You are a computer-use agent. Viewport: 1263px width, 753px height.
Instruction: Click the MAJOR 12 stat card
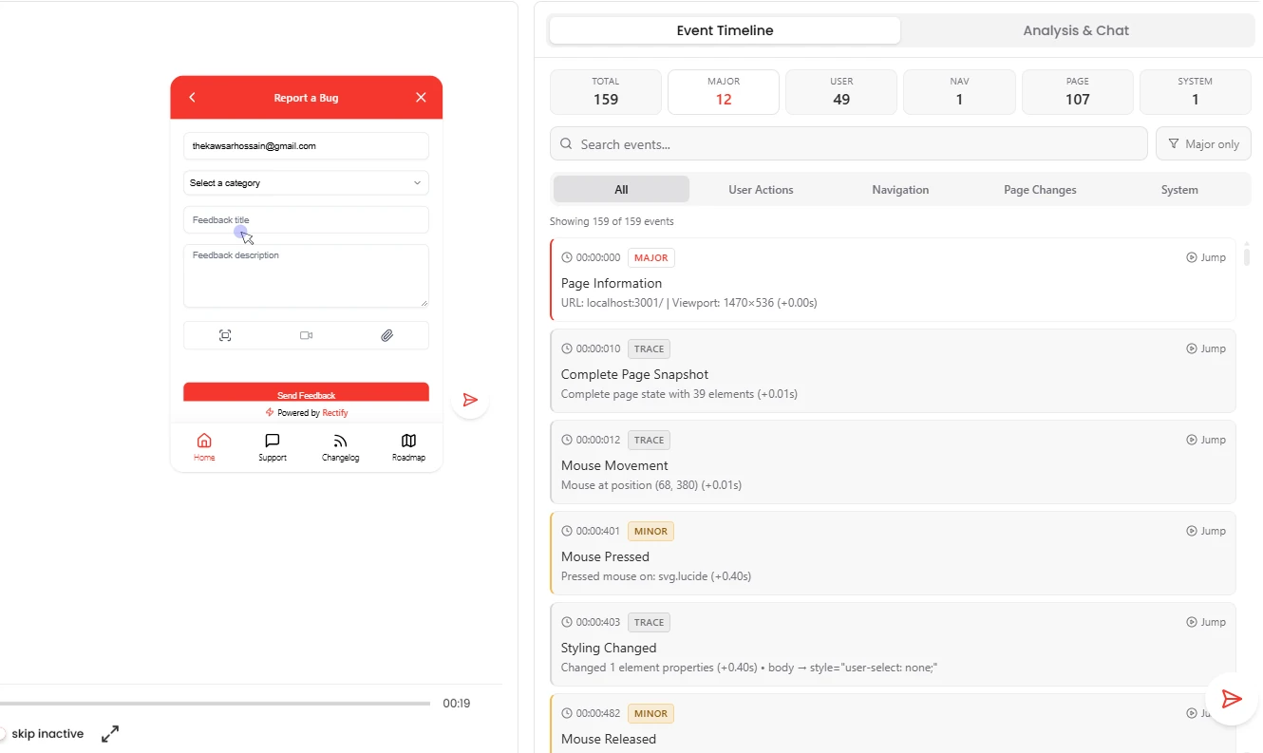tap(724, 92)
